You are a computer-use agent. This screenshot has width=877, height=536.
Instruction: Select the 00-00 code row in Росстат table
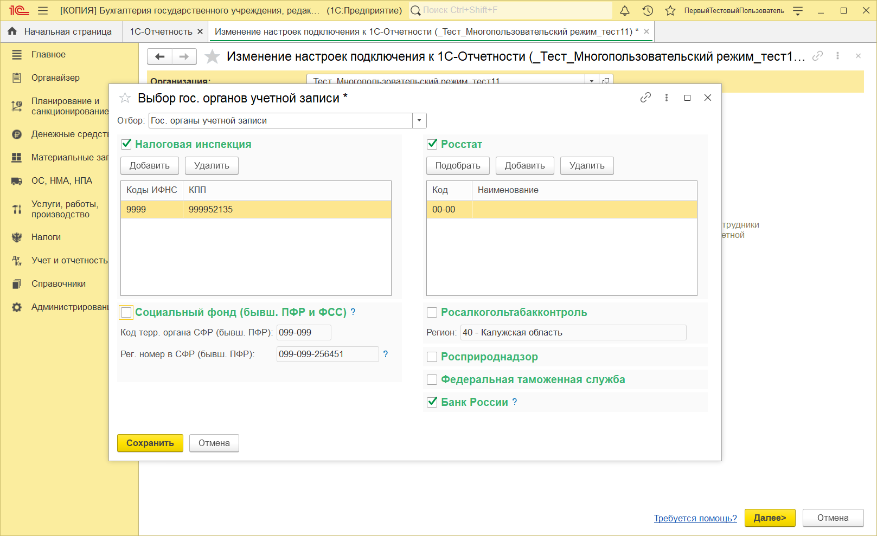coord(562,210)
